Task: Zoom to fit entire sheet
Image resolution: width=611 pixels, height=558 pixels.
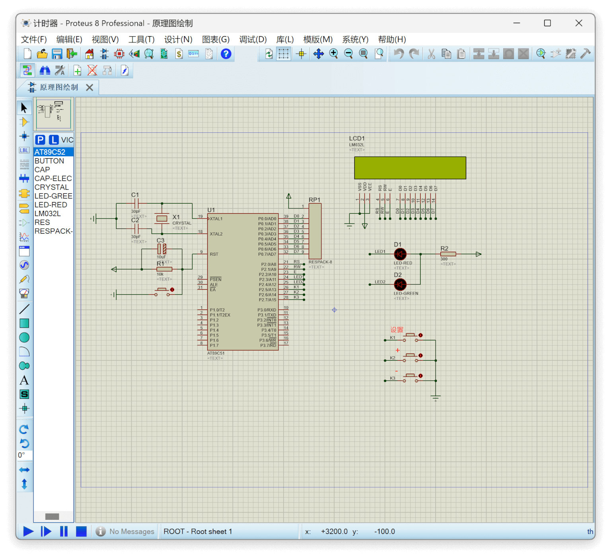Action: 363,54
